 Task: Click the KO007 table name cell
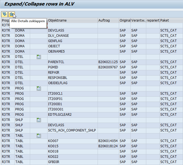click(x=72, y=141)
